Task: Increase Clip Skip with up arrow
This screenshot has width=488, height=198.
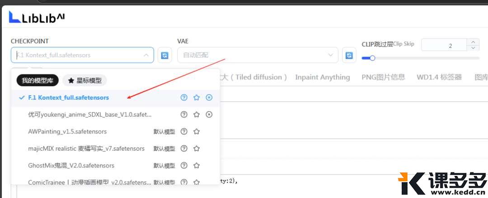Action: click(473, 42)
